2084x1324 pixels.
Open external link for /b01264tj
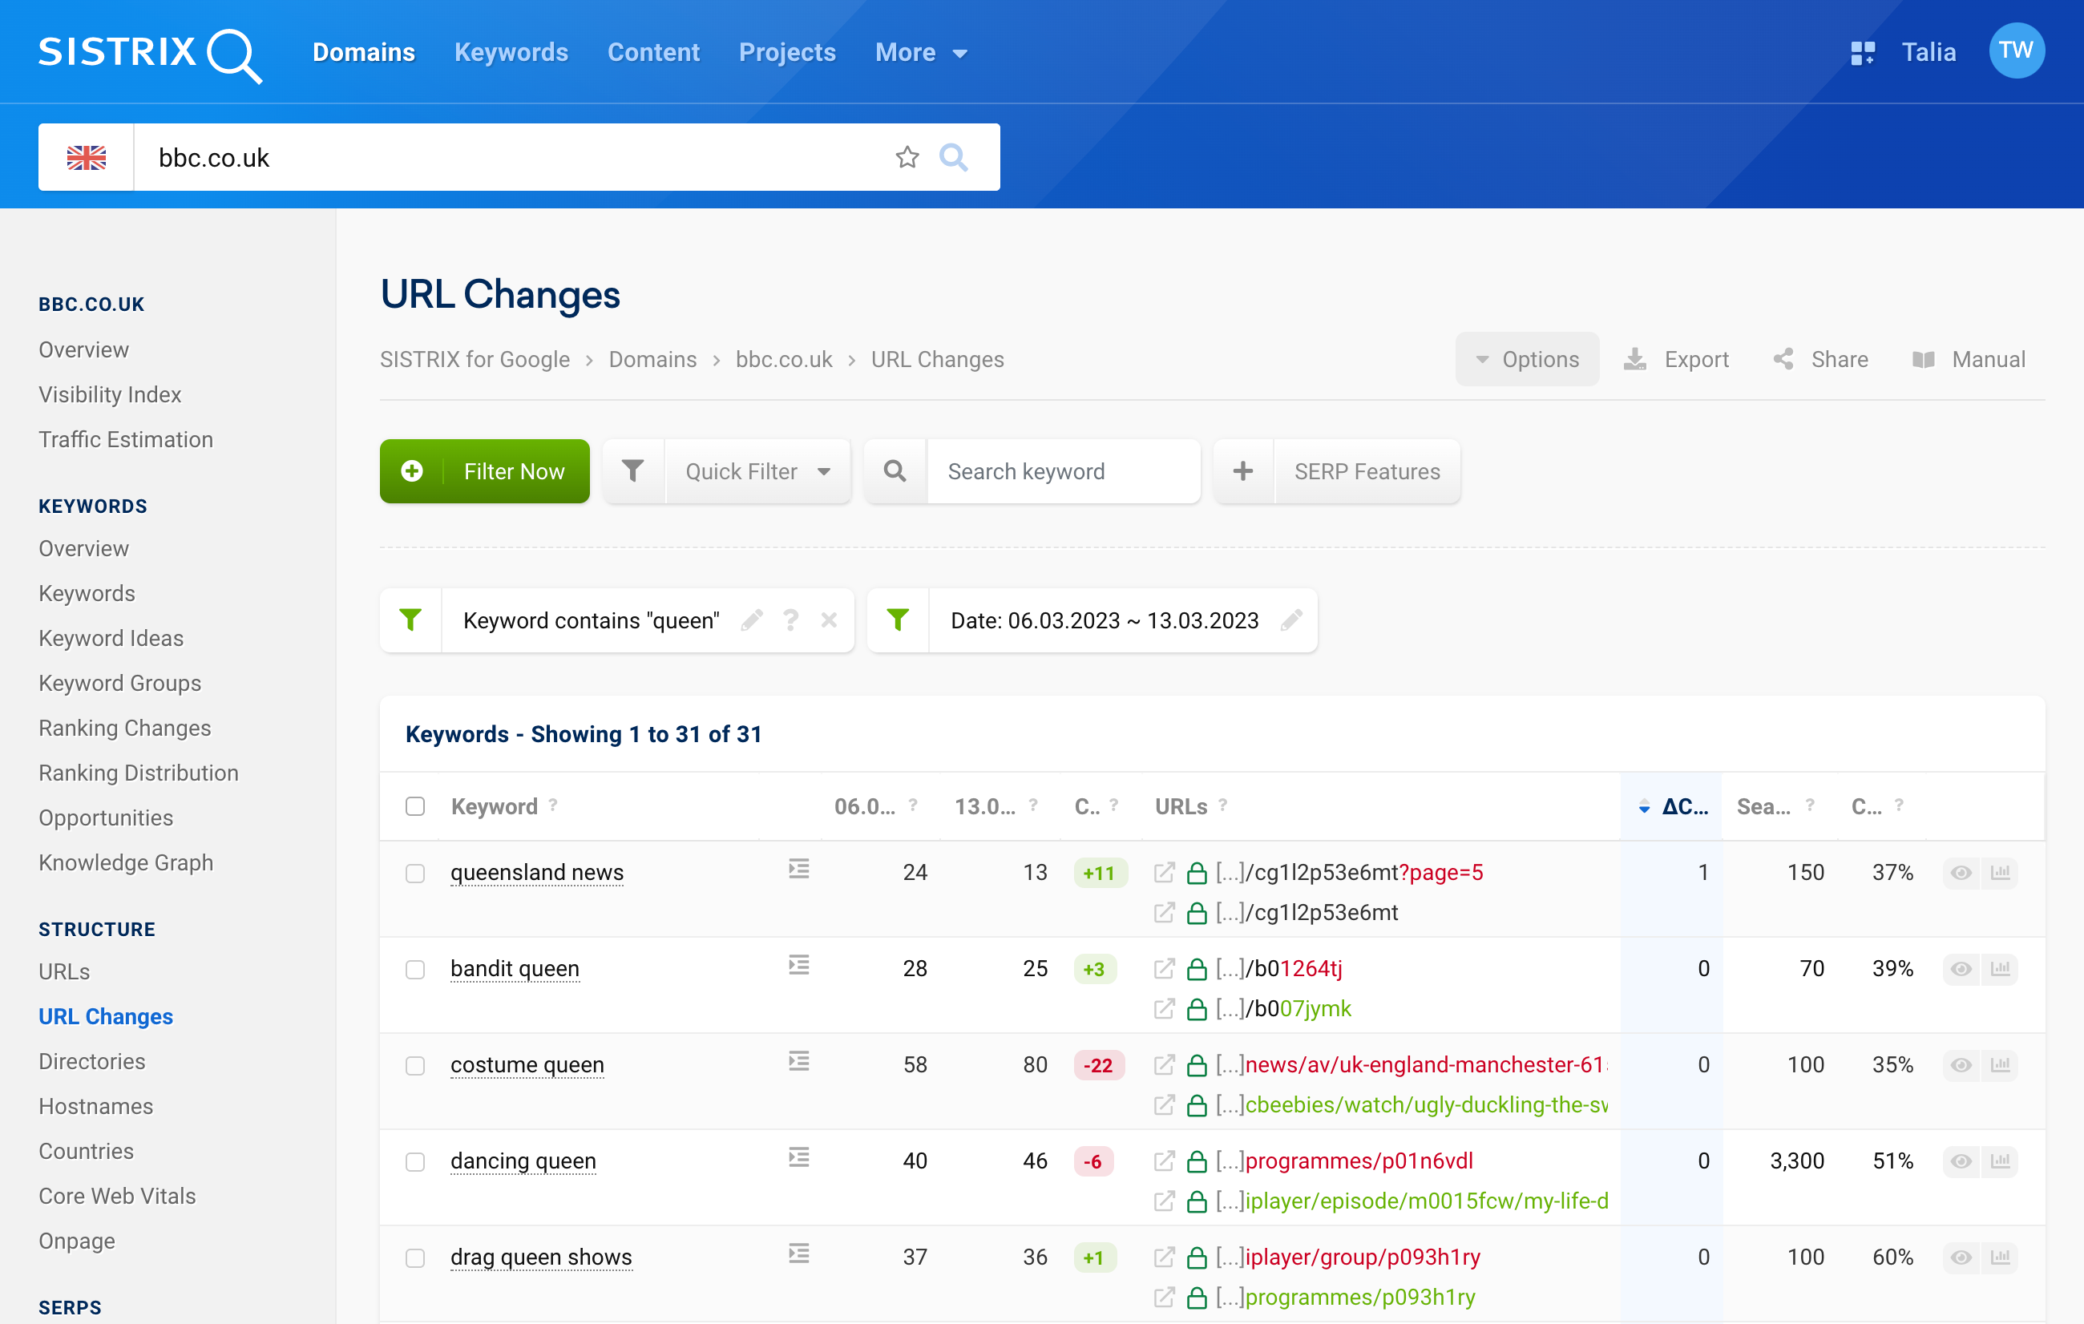(1165, 968)
